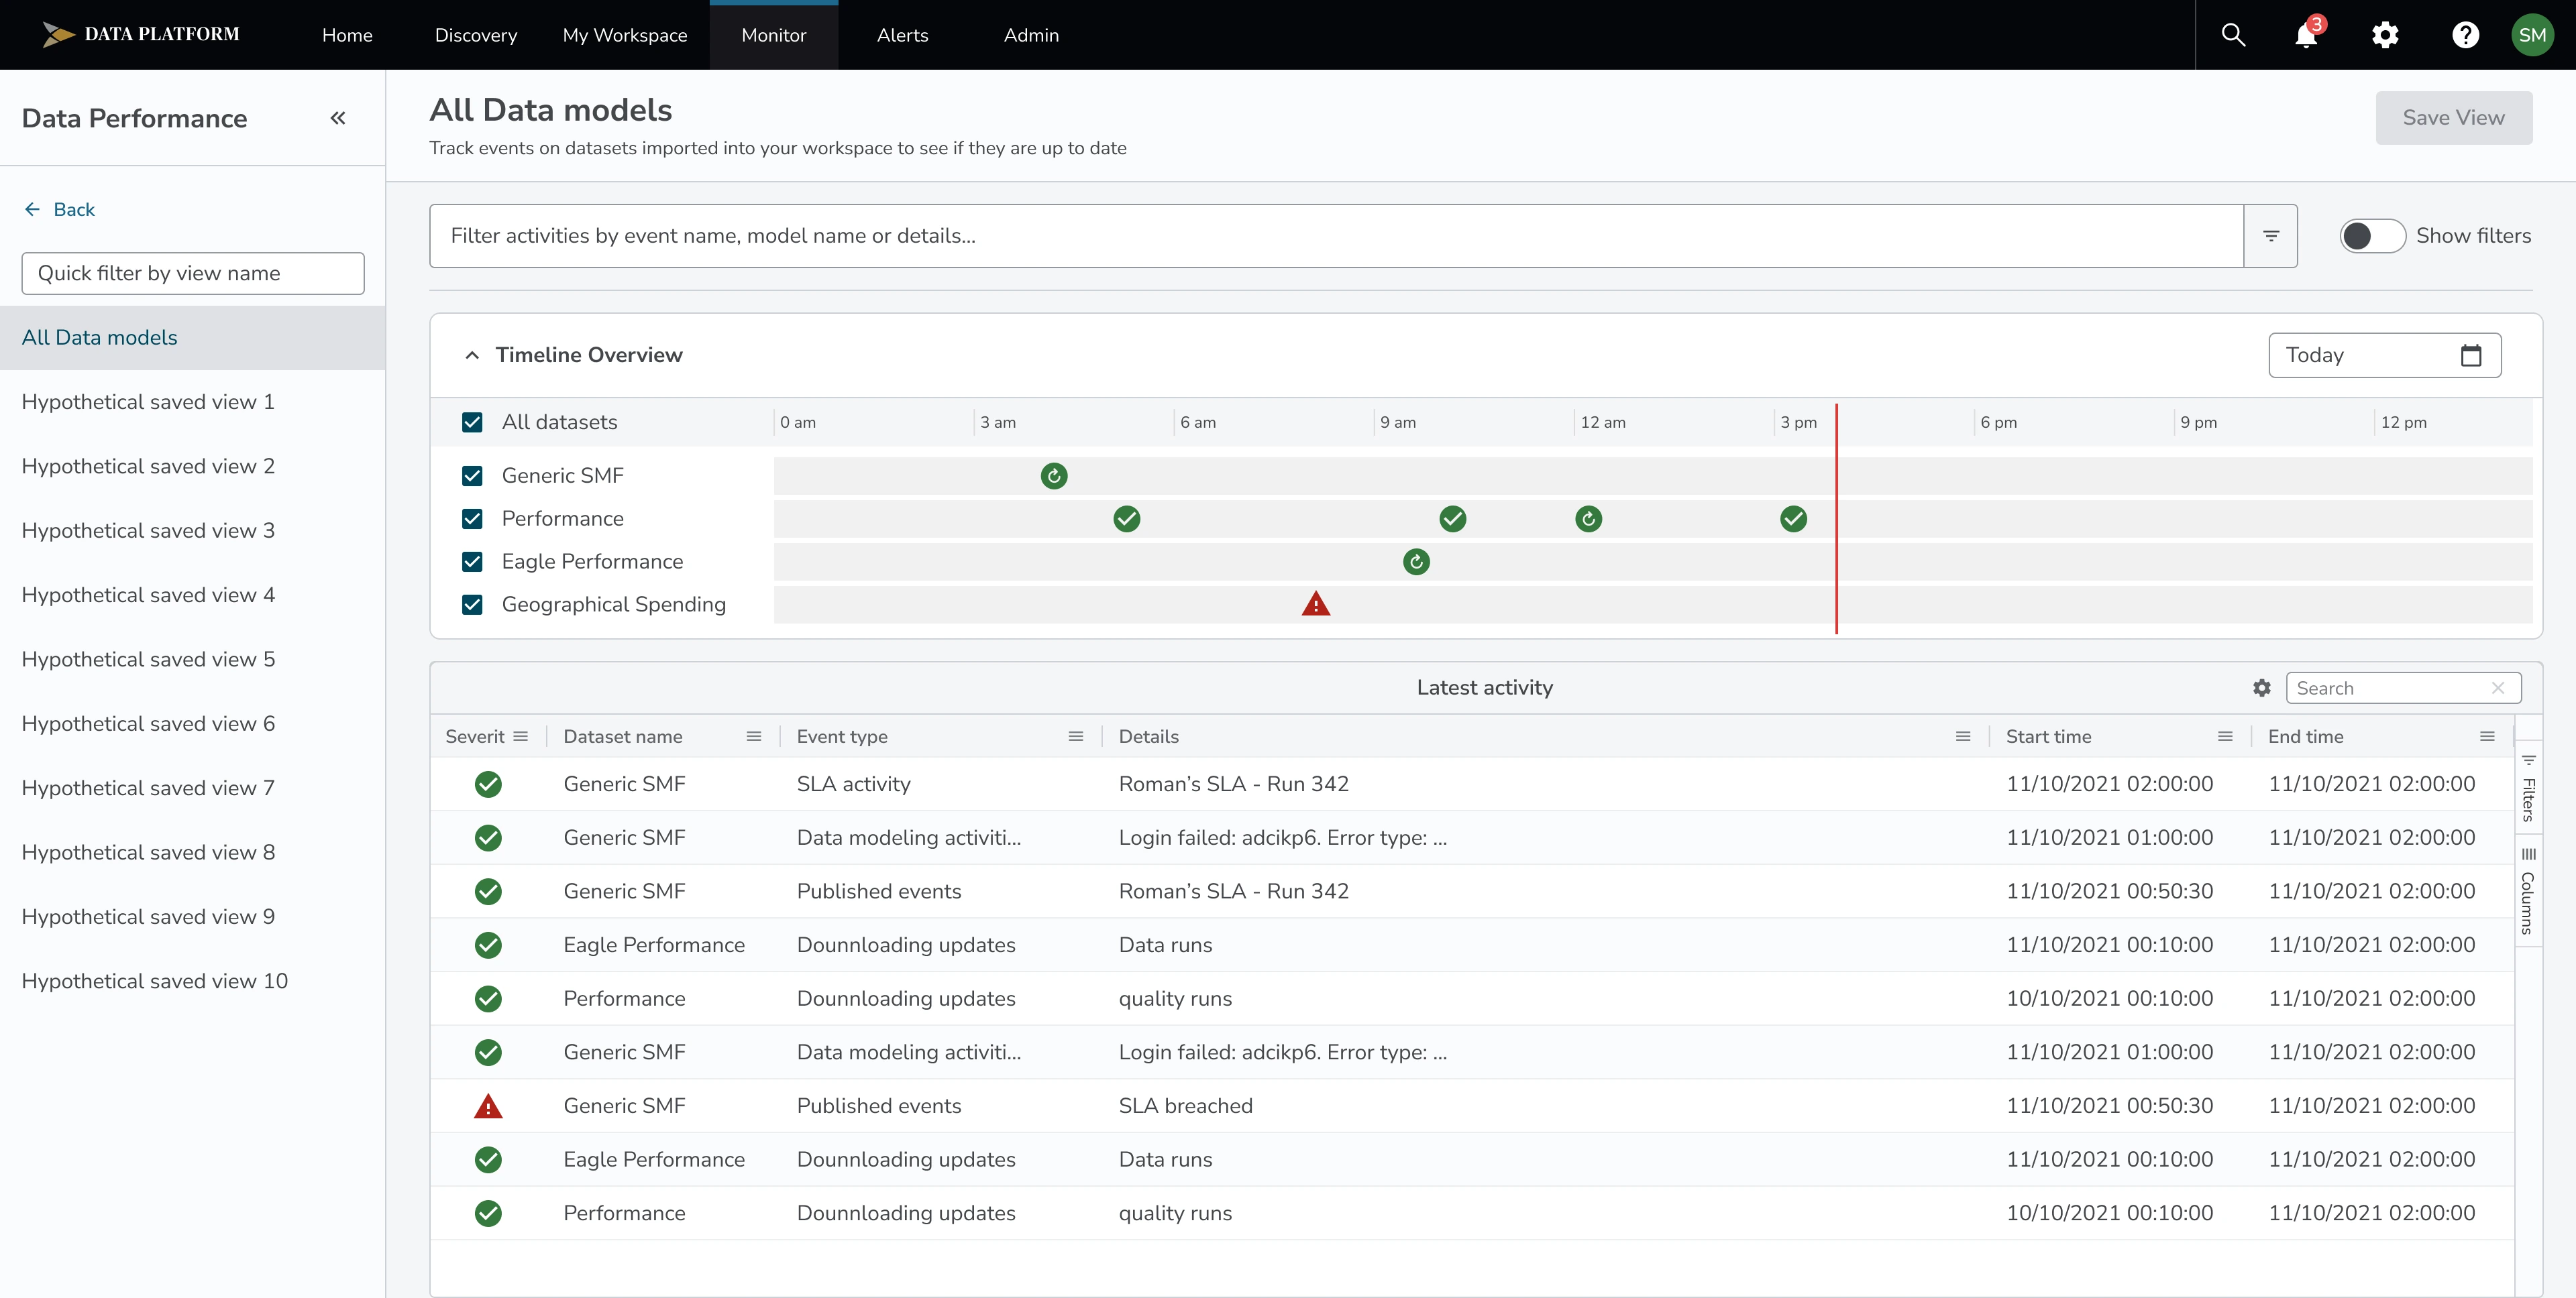Expand the Columns side panel tab
The width and height of the screenshot is (2576, 1298).
(x=2528, y=890)
